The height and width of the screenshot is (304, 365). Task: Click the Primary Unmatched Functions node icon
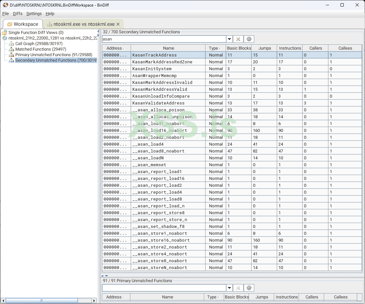click(11, 55)
